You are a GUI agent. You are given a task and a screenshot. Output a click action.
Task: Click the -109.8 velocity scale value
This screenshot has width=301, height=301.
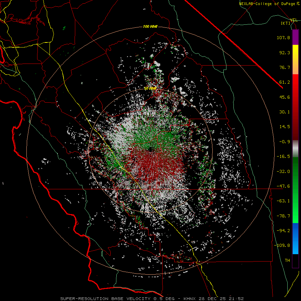click(x=282, y=245)
